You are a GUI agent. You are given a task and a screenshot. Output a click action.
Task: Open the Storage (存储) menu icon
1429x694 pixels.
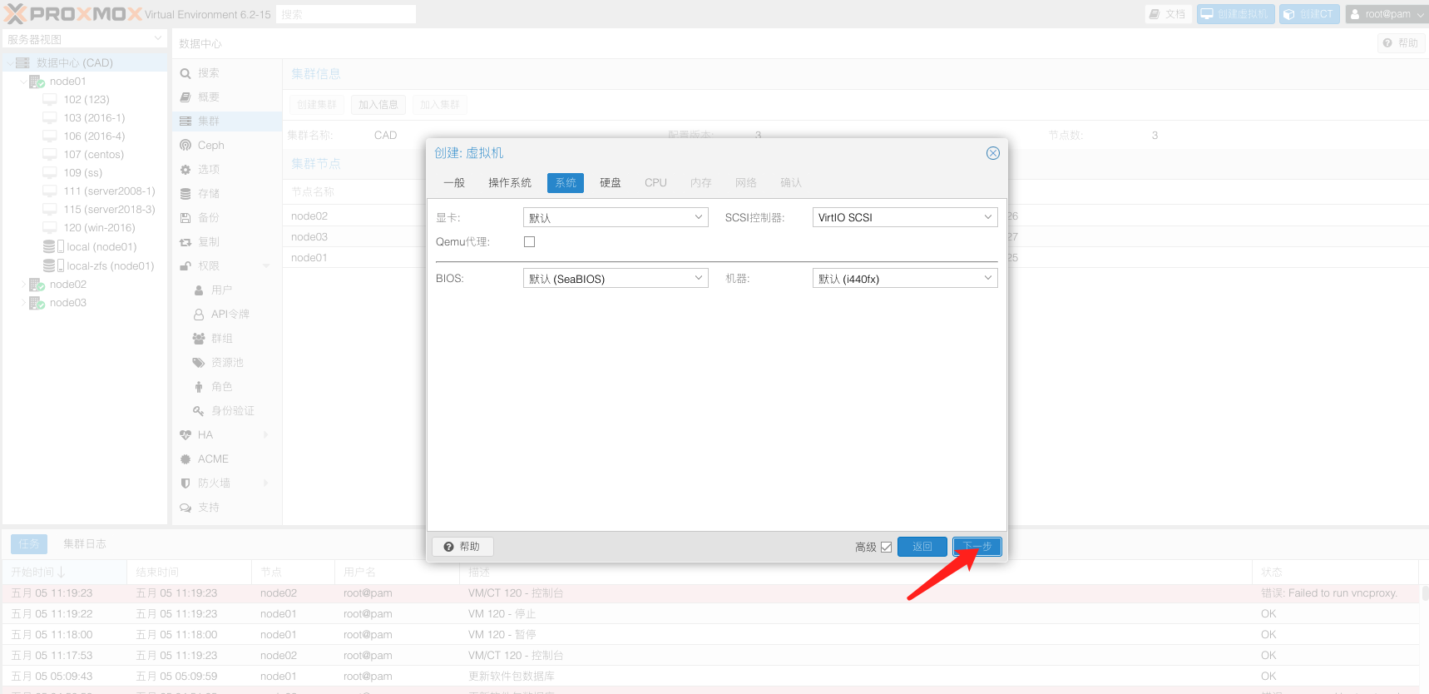(185, 194)
